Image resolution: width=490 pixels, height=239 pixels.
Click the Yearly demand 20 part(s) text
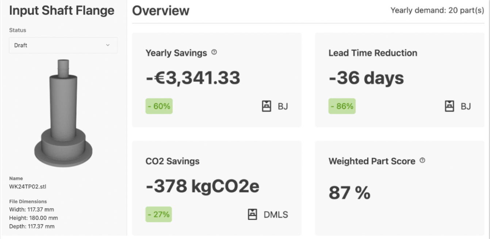[436, 11]
